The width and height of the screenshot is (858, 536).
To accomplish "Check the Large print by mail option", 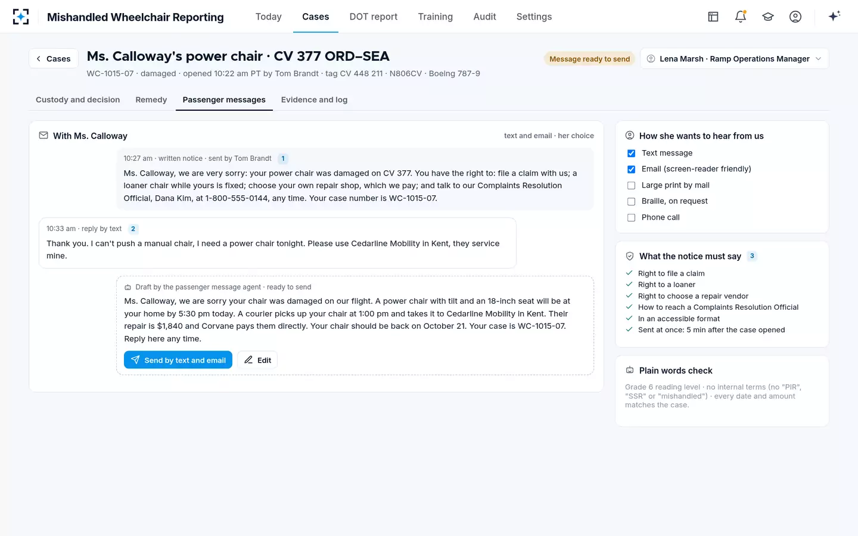I will [632, 185].
